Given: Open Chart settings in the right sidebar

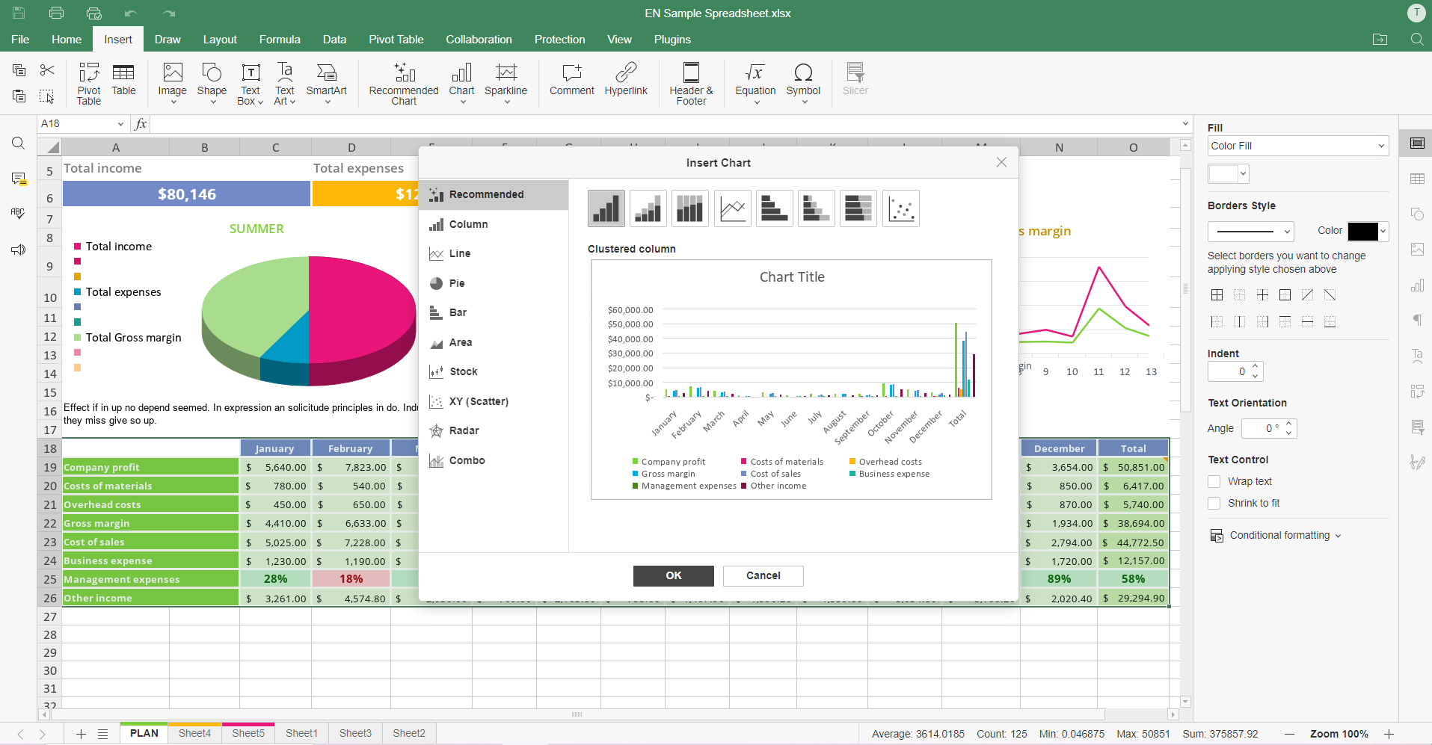Looking at the screenshot, I should coord(1417,285).
